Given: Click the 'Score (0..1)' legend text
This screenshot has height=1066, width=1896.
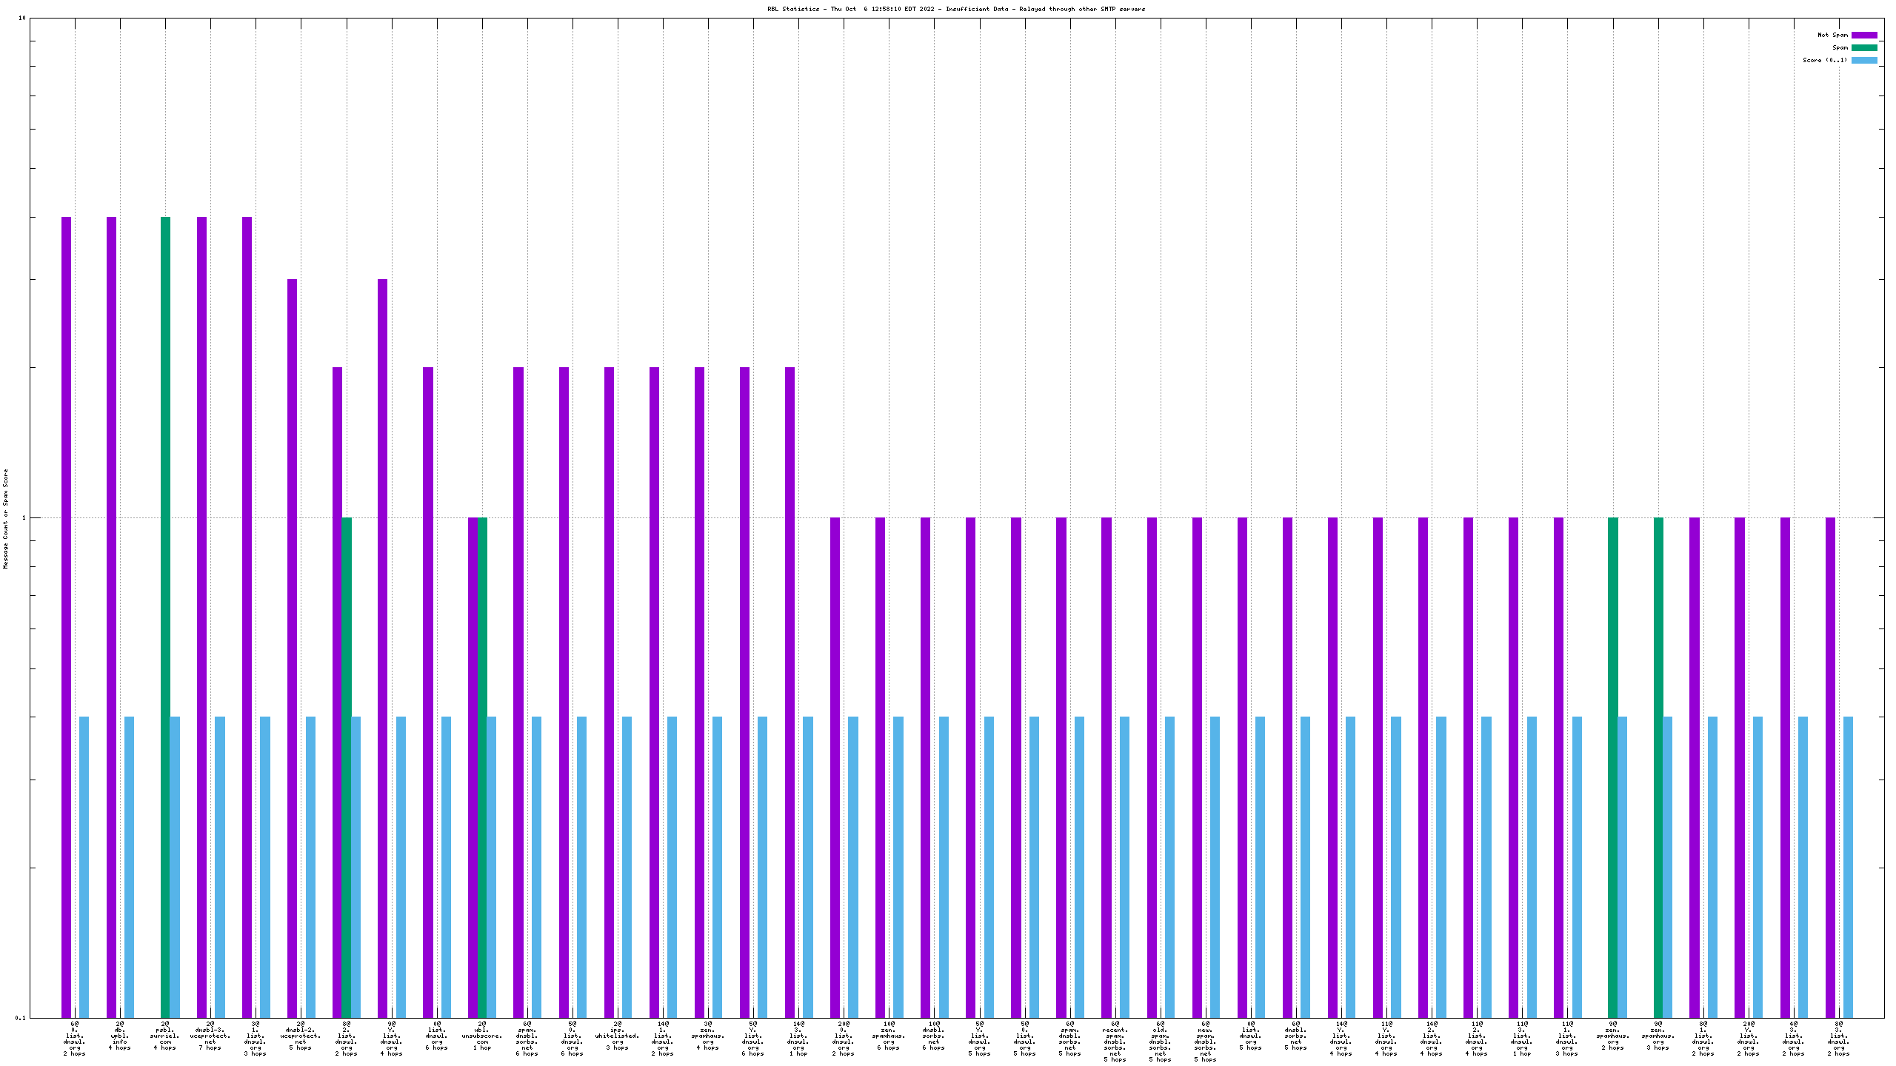Looking at the screenshot, I should click(1825, 60).
